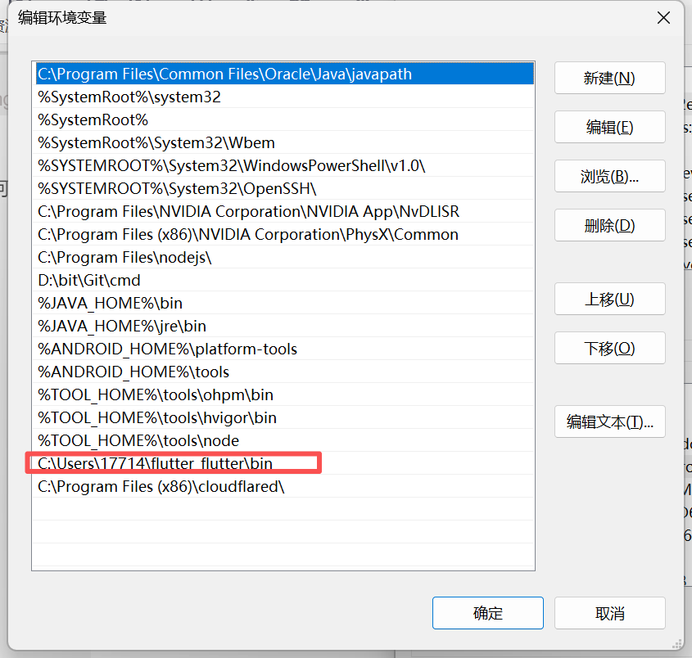This screenshot has width=692, height=658.
Task: Move entry down with 下移(O)
Action: (609, 348)
